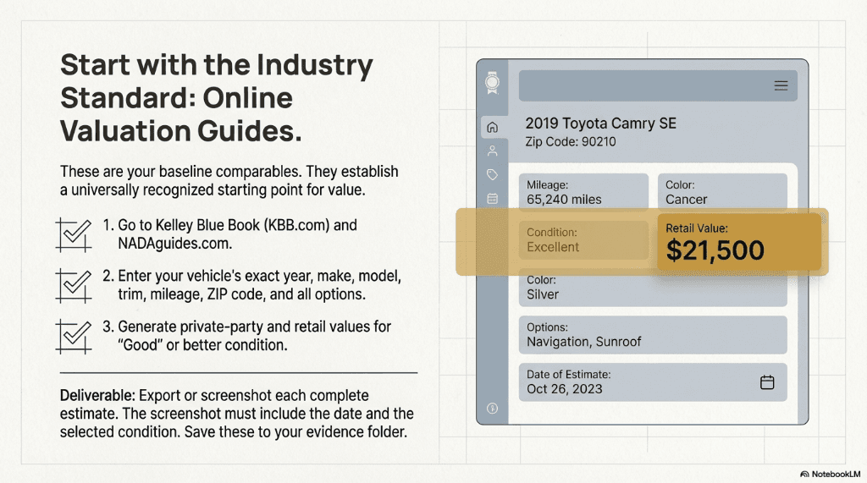Click the award badge logo icon

pyautogui.click(x=492, y=84)
